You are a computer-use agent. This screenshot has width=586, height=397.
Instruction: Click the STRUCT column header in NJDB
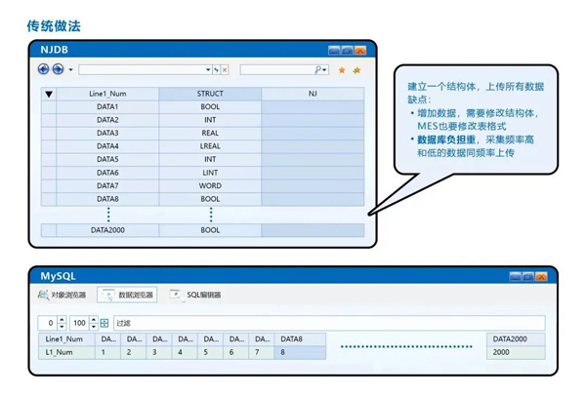(210, 94)
